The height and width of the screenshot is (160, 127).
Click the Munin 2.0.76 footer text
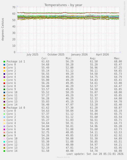[x=63, y=157]
